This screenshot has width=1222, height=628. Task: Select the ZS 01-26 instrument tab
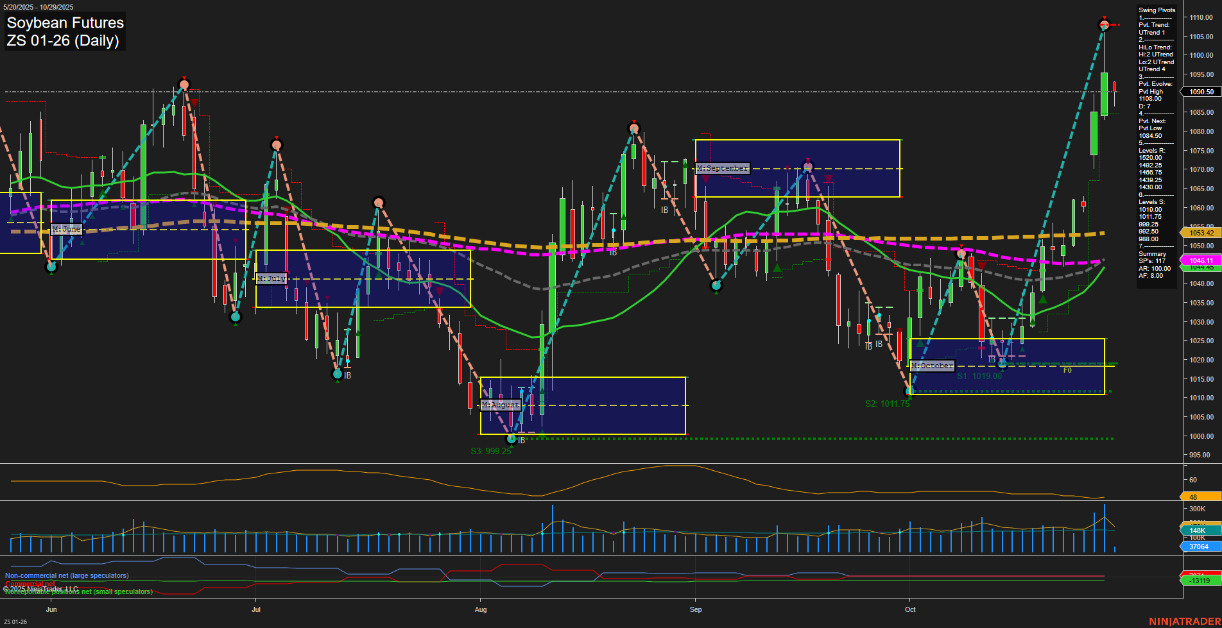click(14, 623)
